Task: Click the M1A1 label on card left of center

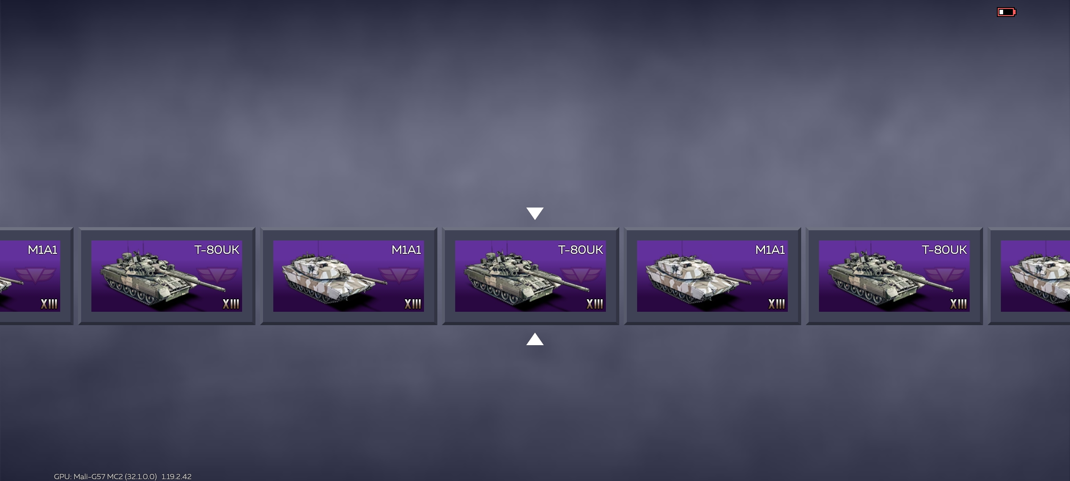Action: pyautogui.click(x=406, y=249)
